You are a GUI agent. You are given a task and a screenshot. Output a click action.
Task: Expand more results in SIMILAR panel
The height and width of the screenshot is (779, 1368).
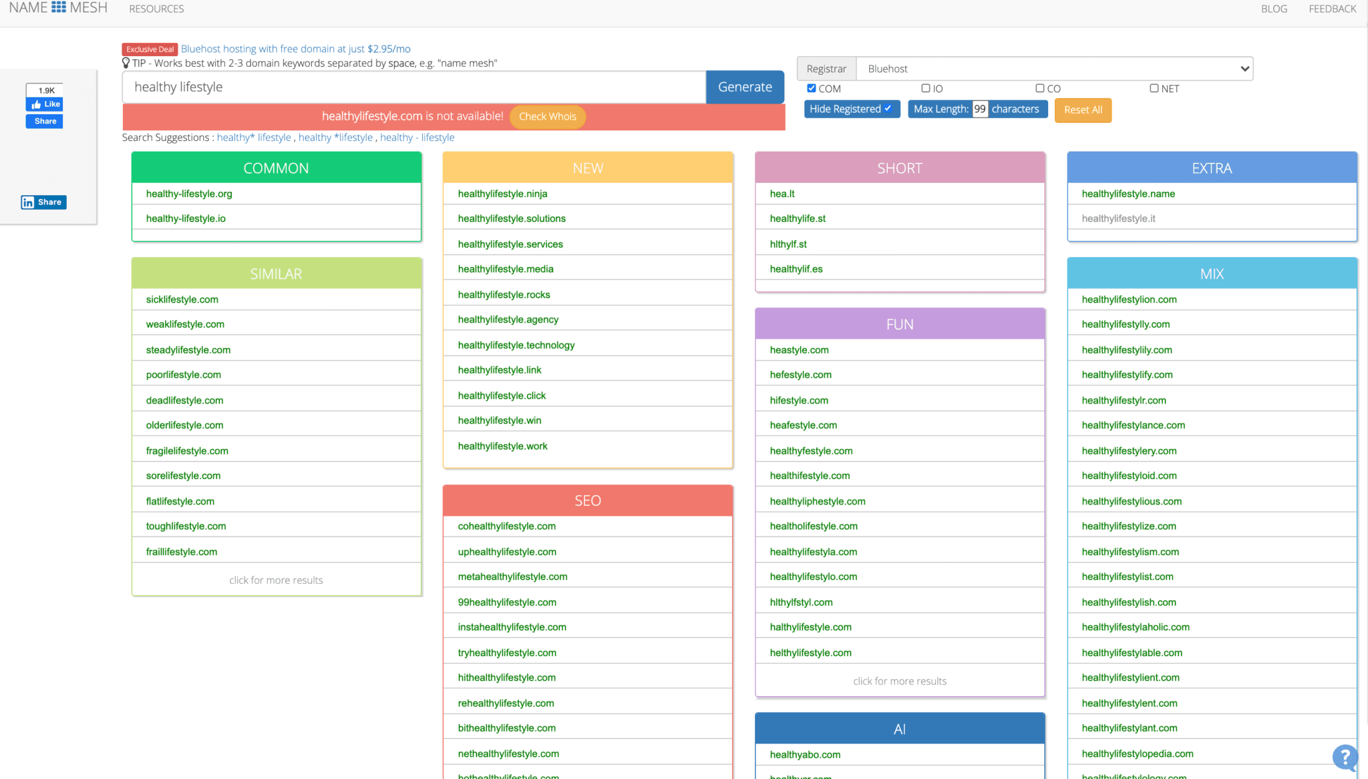point(276,580)
